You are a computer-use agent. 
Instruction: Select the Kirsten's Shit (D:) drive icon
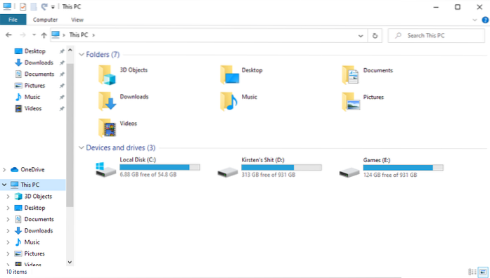[228, 172]
